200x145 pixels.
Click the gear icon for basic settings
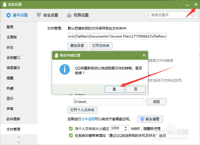tap(9, 15)
